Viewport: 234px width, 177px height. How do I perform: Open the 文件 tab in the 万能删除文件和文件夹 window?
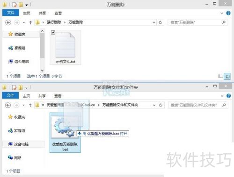pos(10,95)
